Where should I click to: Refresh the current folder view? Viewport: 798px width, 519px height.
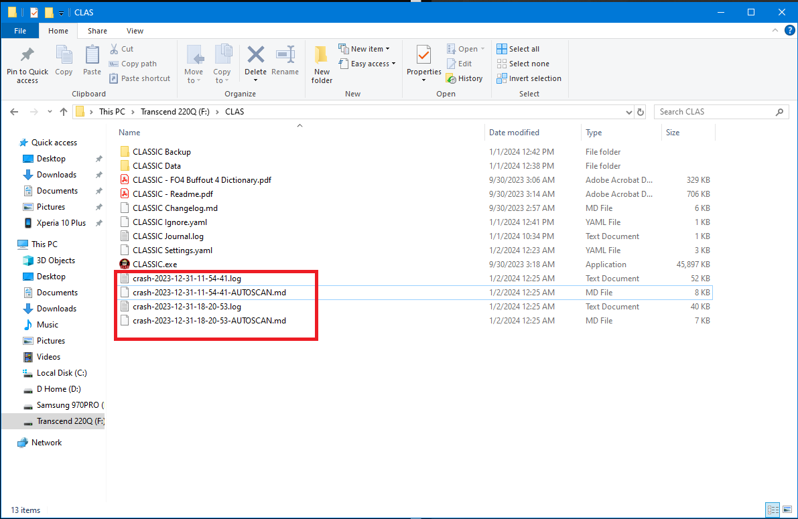tap(641, 112)
